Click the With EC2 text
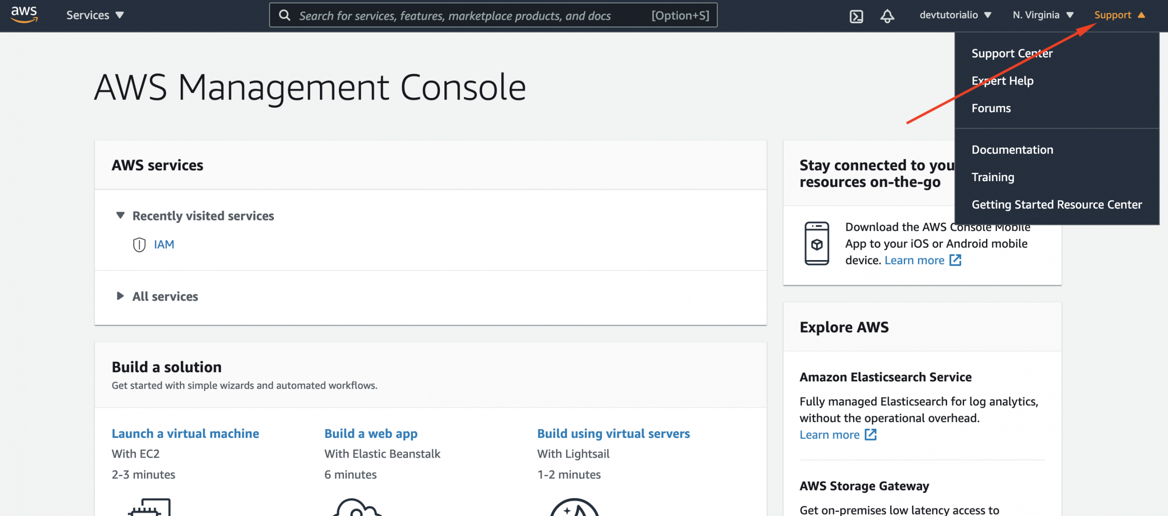The image size is (1168, 516). click(136, 454)
